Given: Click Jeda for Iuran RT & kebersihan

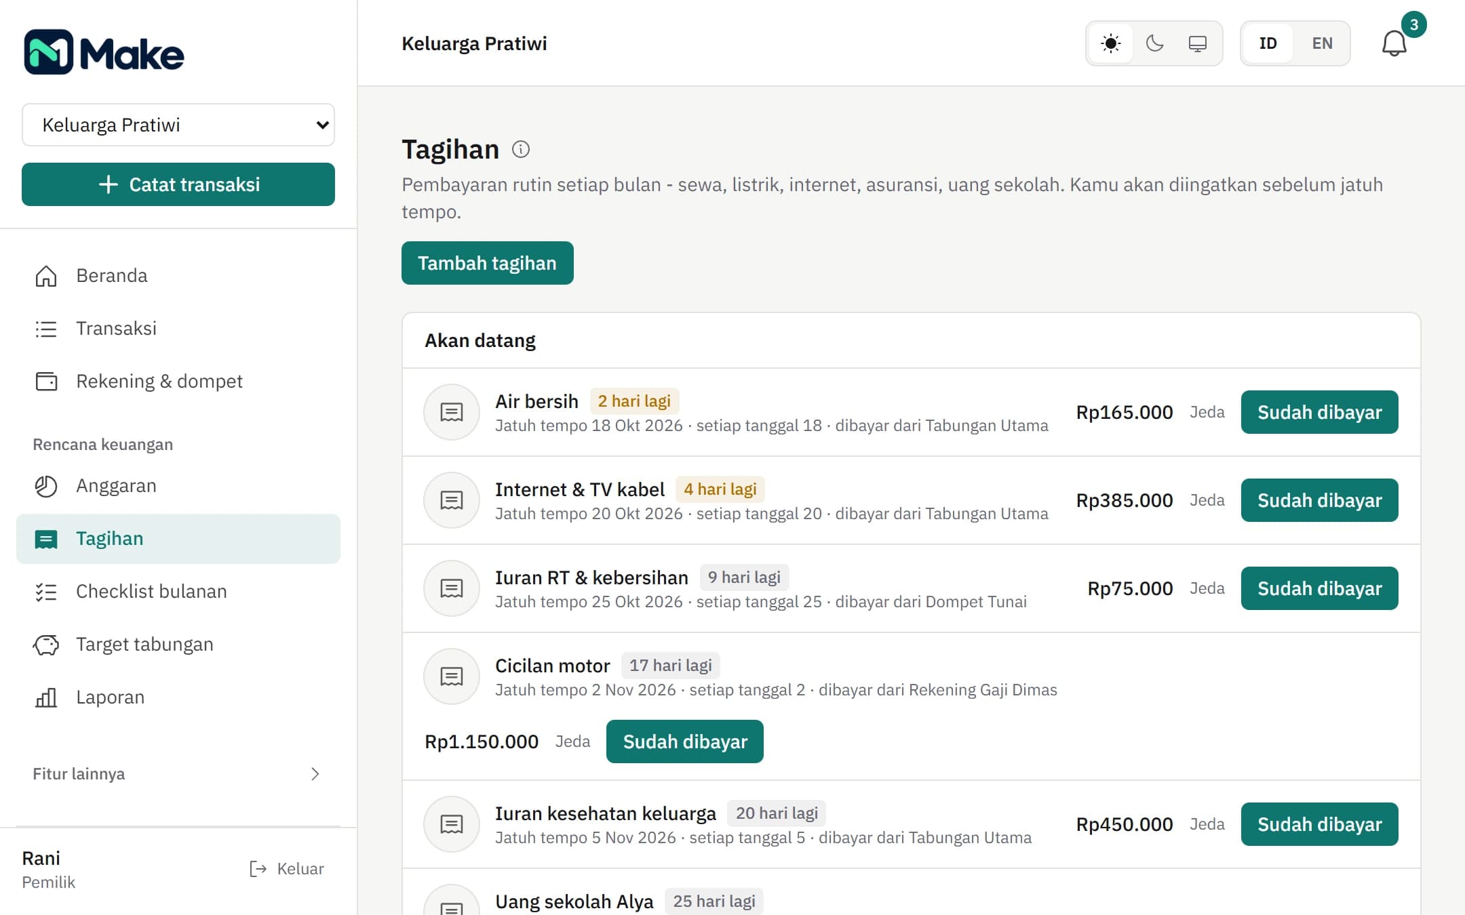Looking at the screenshot, I should pos(1207,588).
